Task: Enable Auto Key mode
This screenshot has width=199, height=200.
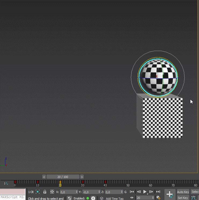Action: pyautogui.click(x=183, y=192)
